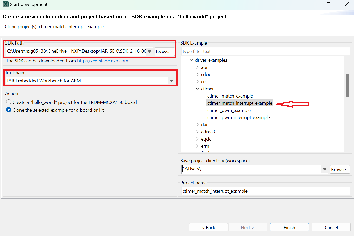Browse for an SDK path

click(x=165, y=51)
